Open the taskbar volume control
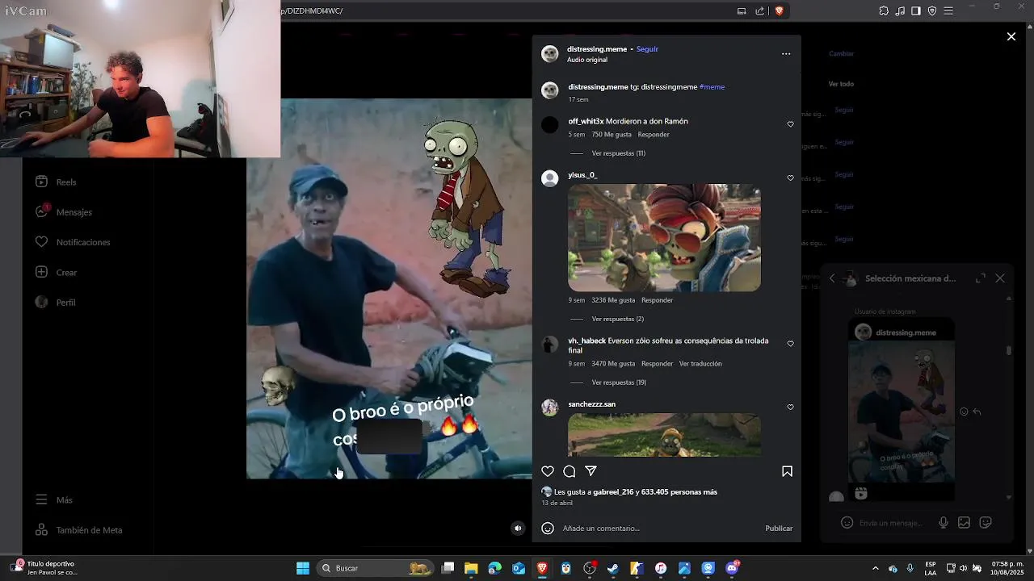This screenshot has height=581, width=1034. 963,568
